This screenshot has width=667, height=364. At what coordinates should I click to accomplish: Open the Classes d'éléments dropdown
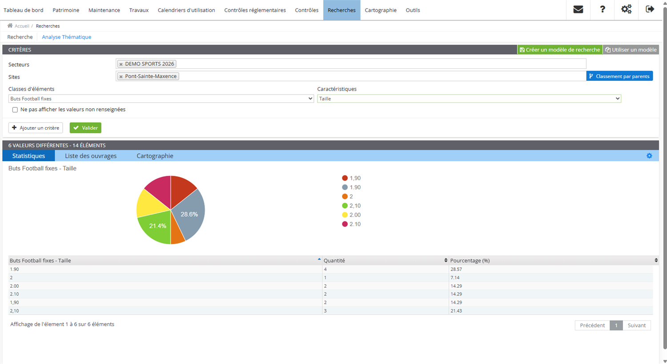(161, 99)
